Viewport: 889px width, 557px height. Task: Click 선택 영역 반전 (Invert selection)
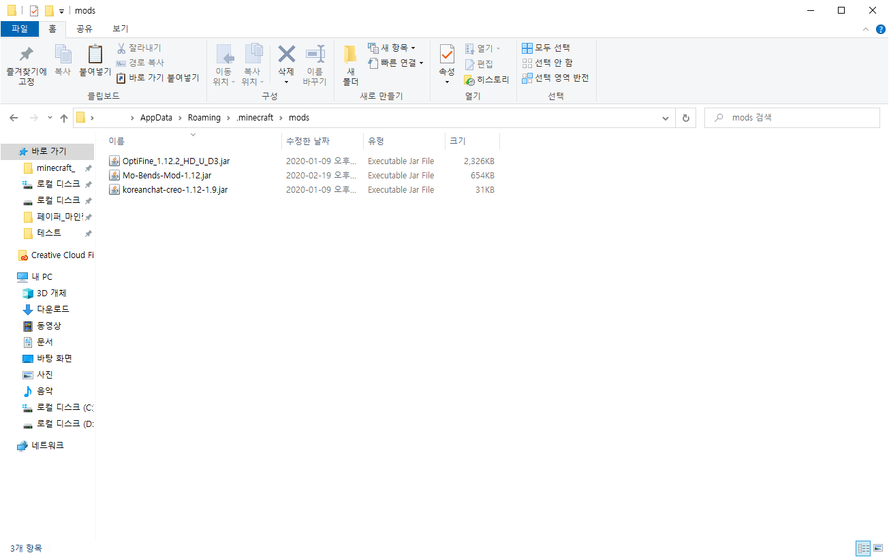tap(555, 78)
